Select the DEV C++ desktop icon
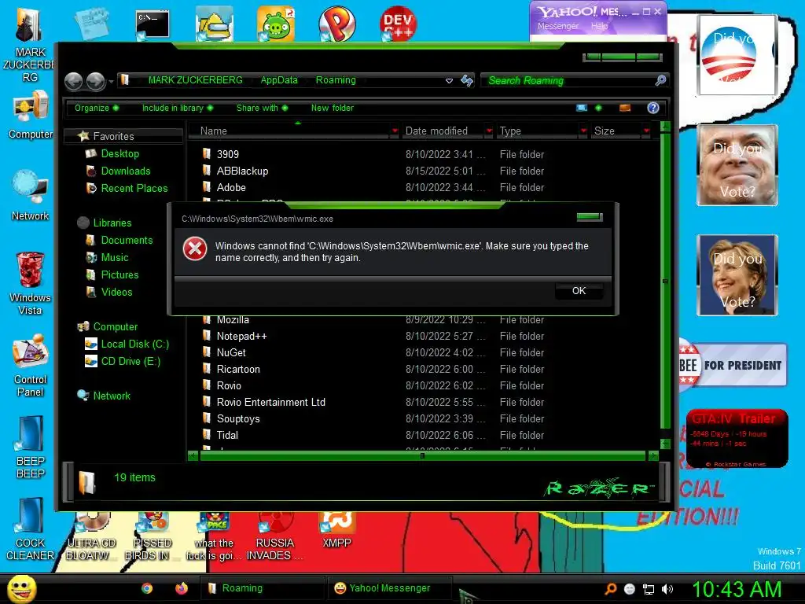The image size is (805, 604). (399, 24)
